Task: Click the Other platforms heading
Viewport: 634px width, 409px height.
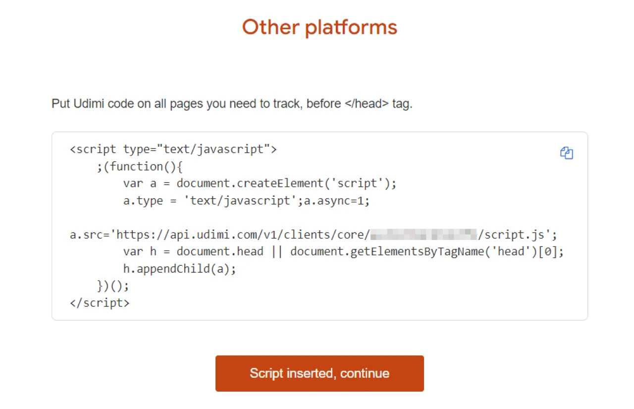Action: point(319,27)
